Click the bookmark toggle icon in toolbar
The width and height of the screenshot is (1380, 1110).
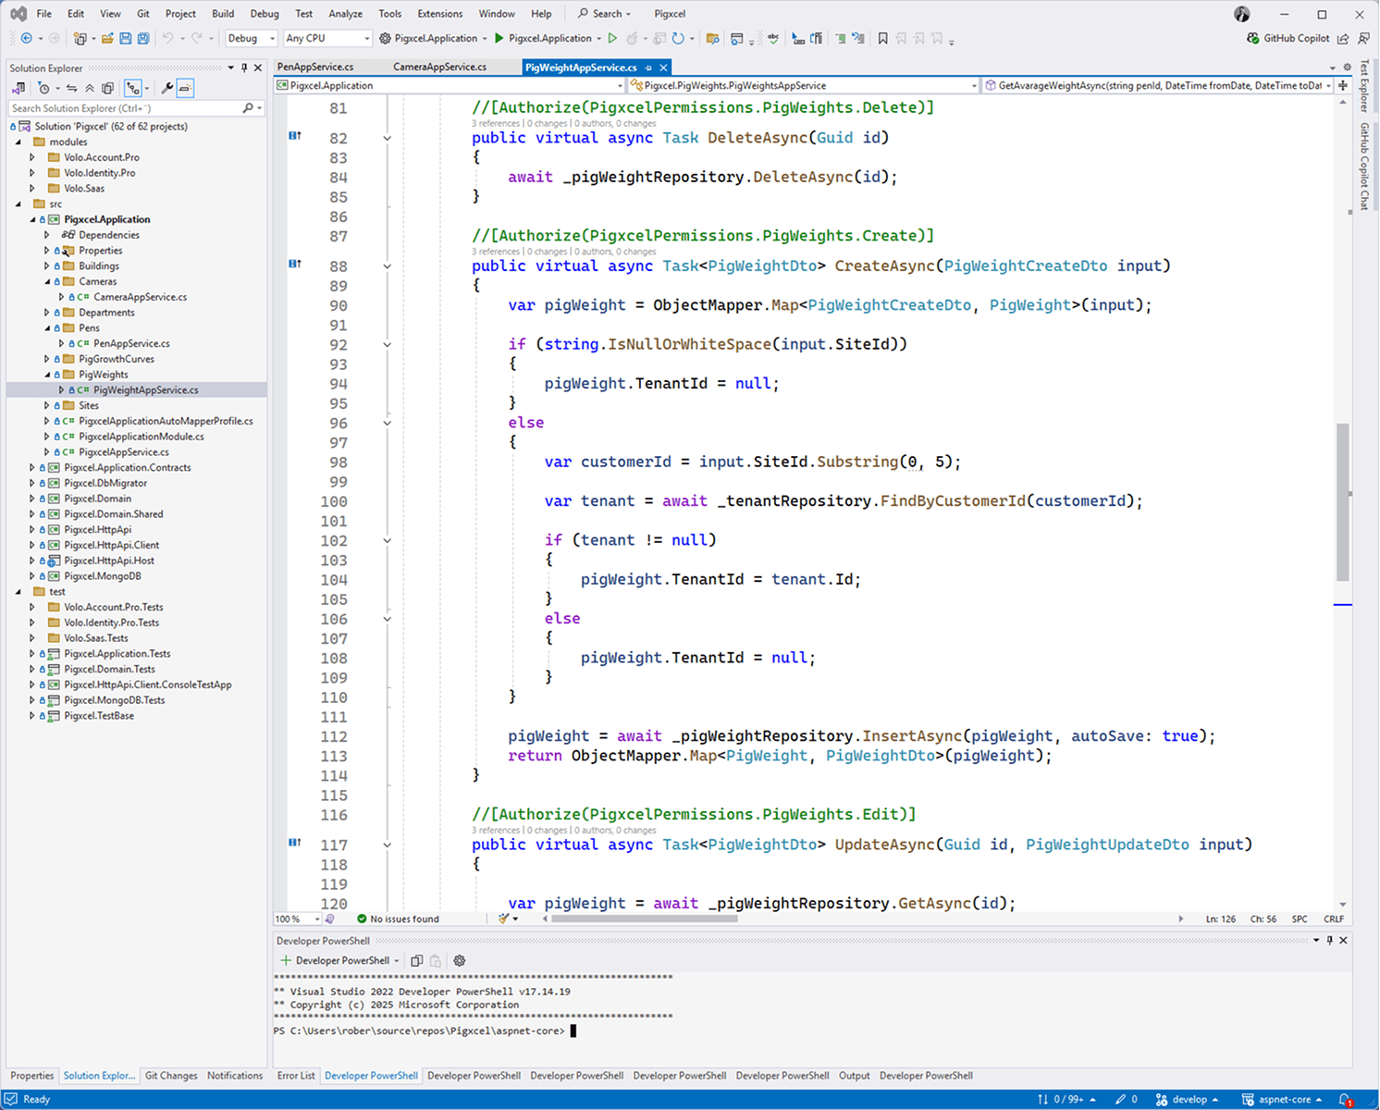tap(882, 39)
